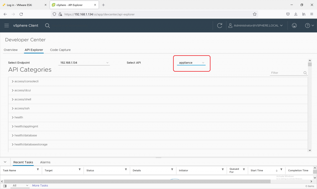Select the Recent Tasks tab

[23, 162]
